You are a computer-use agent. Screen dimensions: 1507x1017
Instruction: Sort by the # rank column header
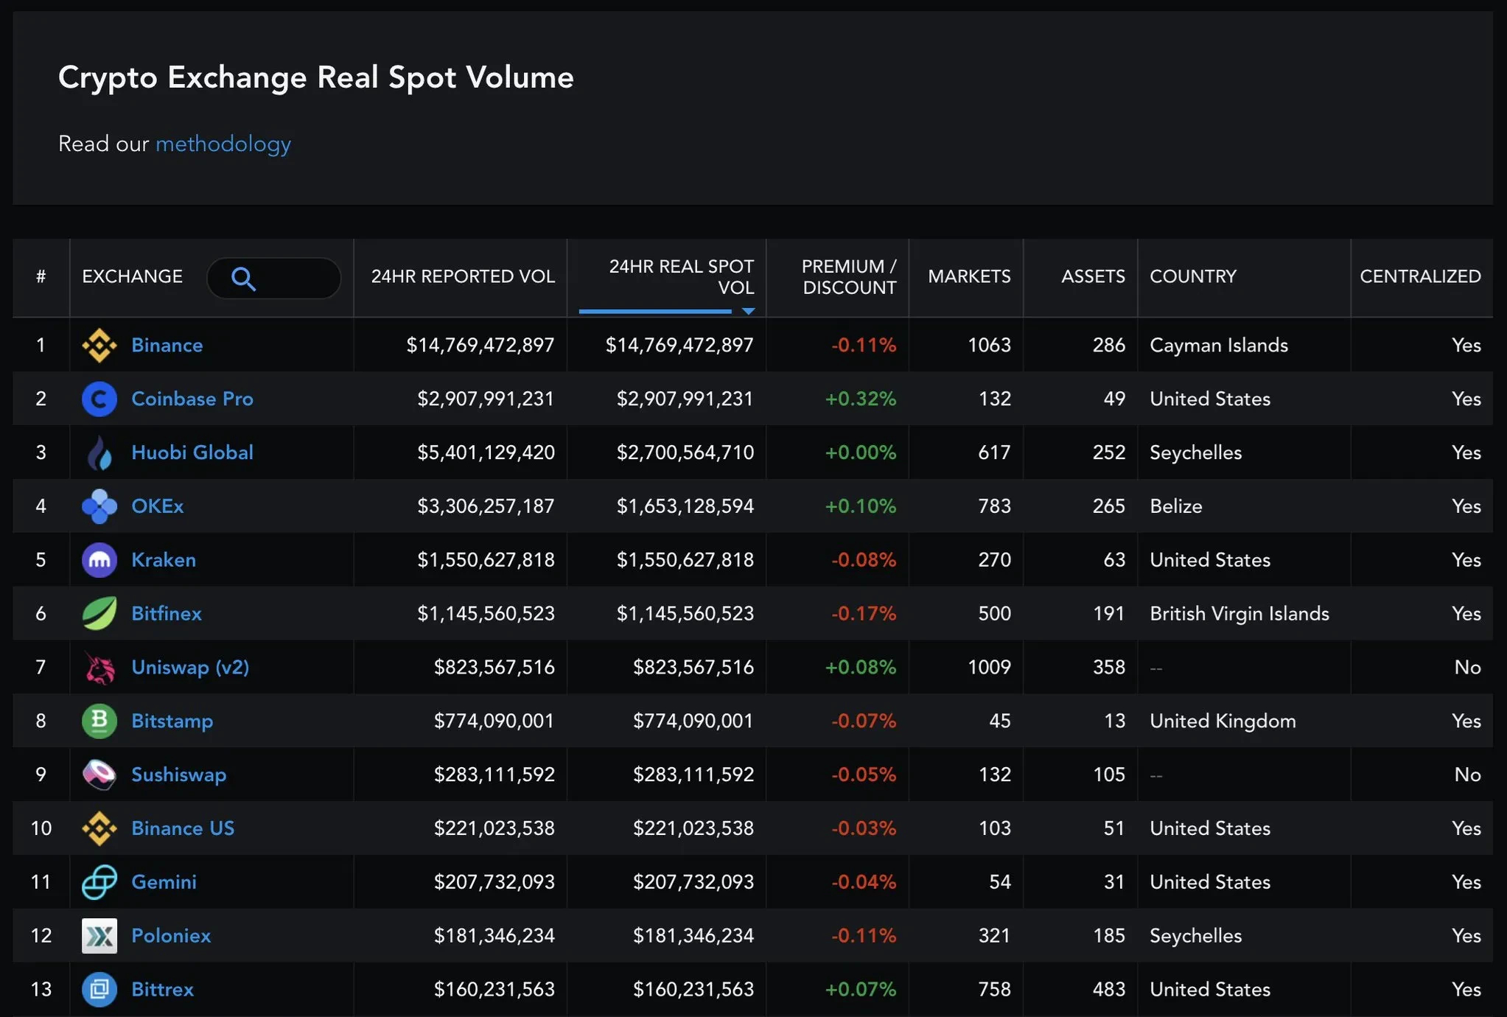coord(41,277)
